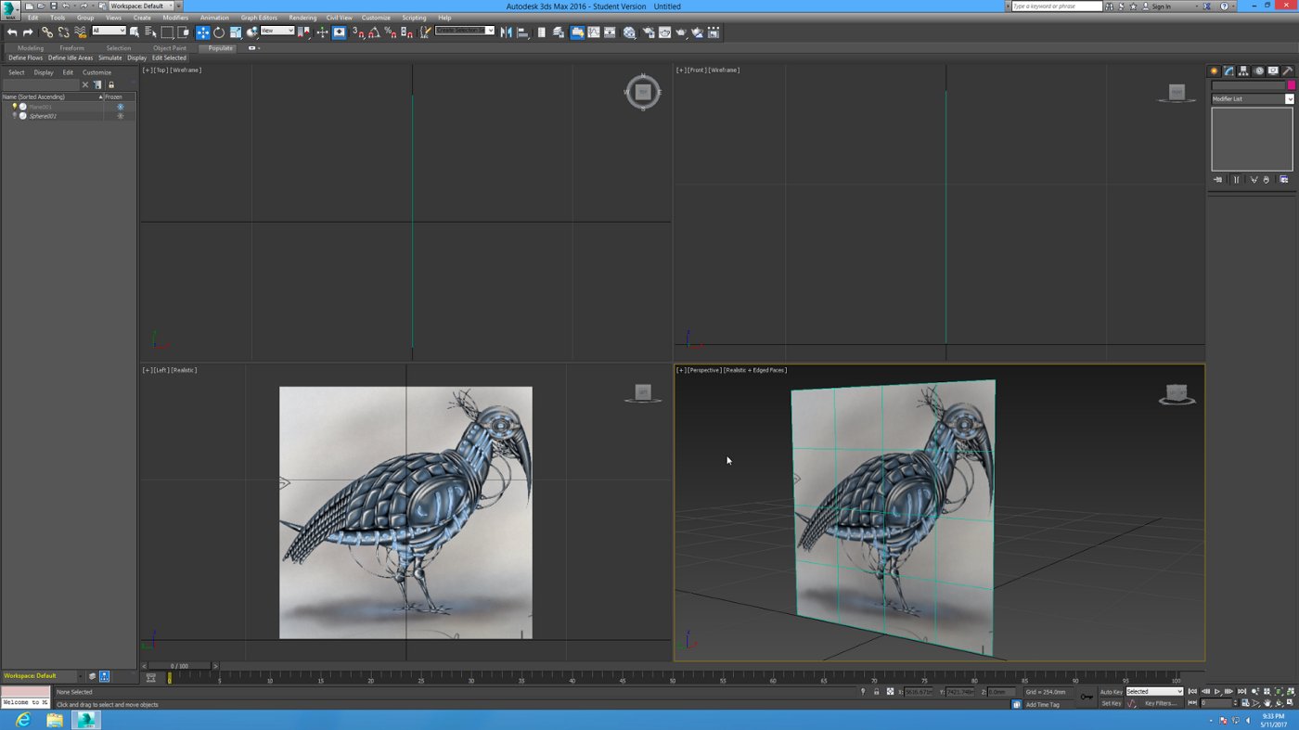Switch to the Object Paint ribbon tab

tap(170, 48)
